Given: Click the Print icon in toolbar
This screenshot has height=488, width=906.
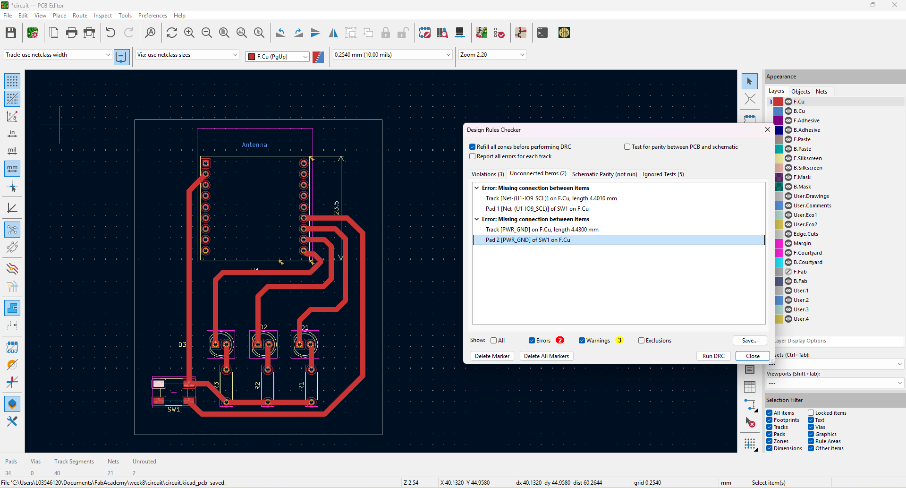Looking at the screenshot, I should [72, 33].
